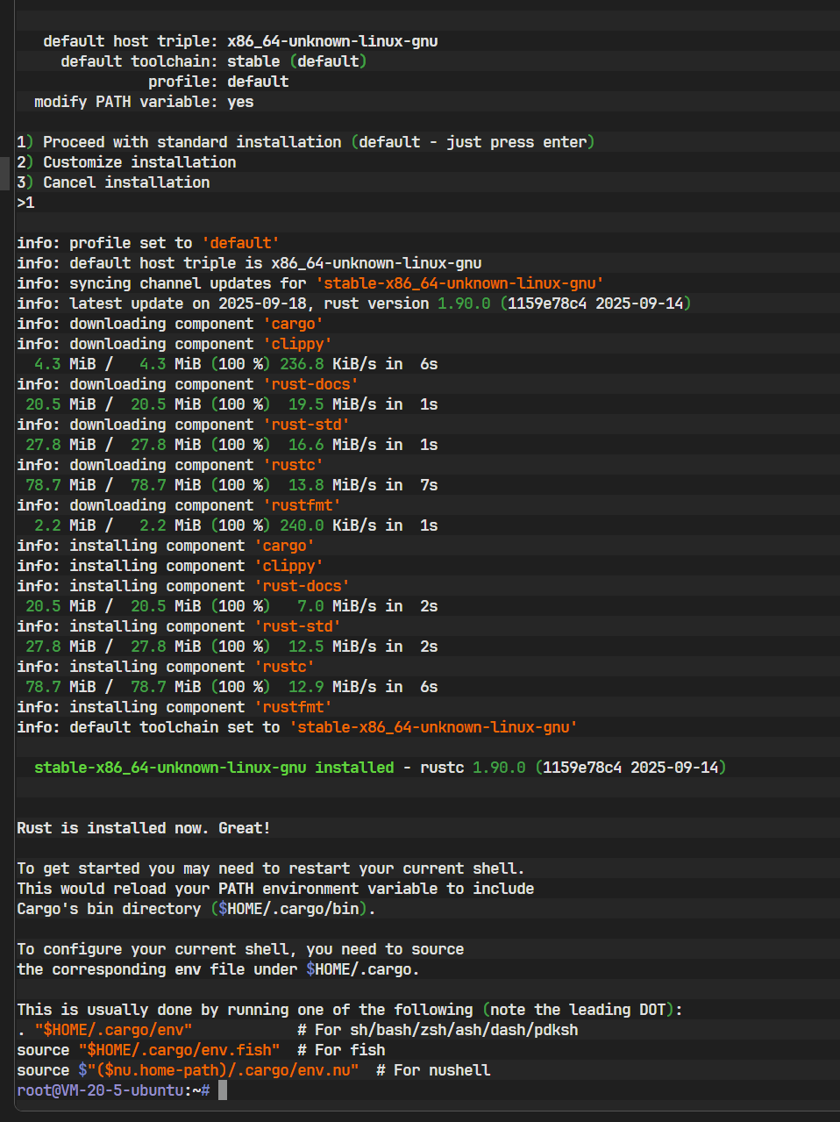Image resolution: width=840 pixels, height=1122 pixels.
Task: Click '# For sh/bash/zsh/ash/dash/pdksh' comment
Action: (x=438, y=1030)
